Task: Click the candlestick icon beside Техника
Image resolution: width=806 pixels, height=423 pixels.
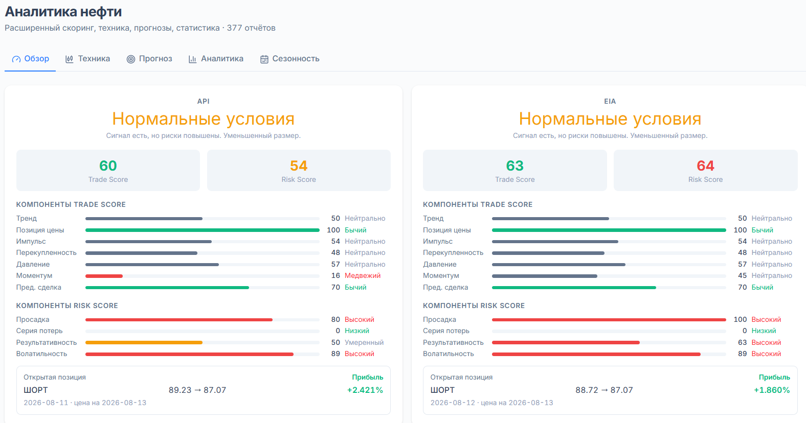Action: (70, 59)
